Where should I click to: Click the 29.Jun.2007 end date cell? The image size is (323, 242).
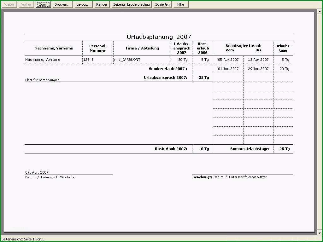tap(258, 69)
